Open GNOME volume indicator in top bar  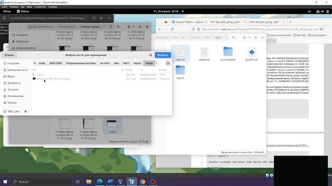pos(323,11)
